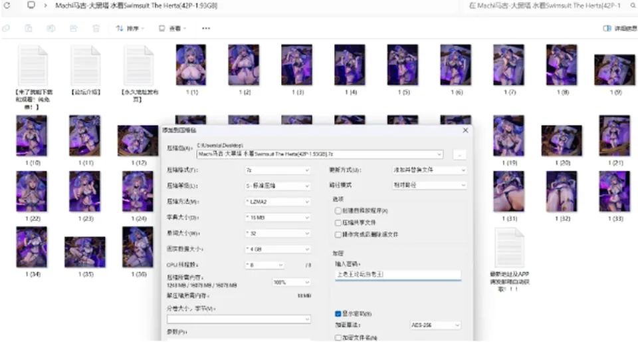638x342 pixels.
Task: Select image thumbnail 1 (23)
Action: click(84, 192)
